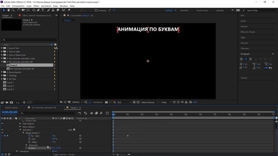This screenshot has width=278, height=156.
Task: Toggle the transparency grid in viewer
Action: pyautogui.click(x=138, y=102)
